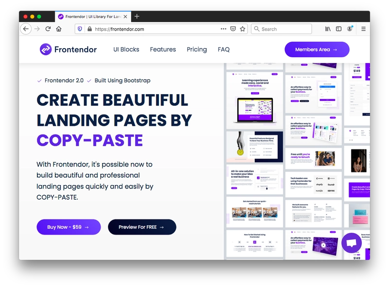This screenshot has height=287, width=389.
Task: Click the hand holding clock template thumbnail
Action: pos(255,147)
